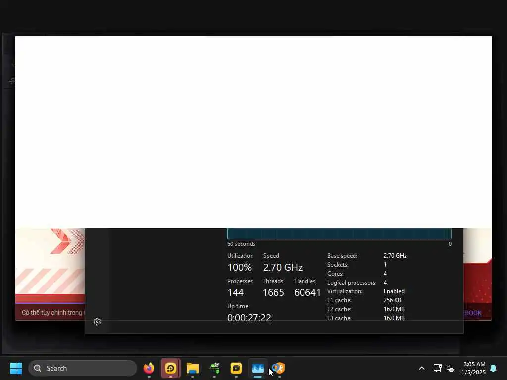Switch to Task Manager in the taskbar
The image size is (507, 380).
pyautogui.click(x=257, y=368)
